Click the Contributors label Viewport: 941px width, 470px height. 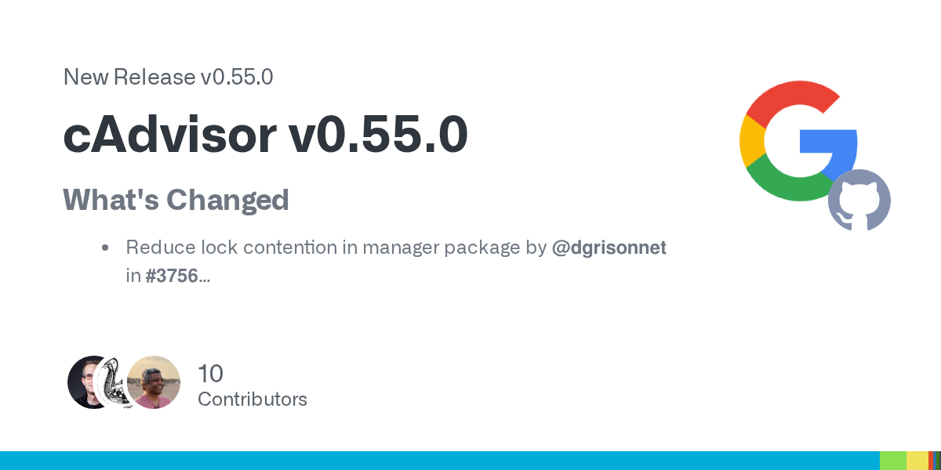point(253,399)
